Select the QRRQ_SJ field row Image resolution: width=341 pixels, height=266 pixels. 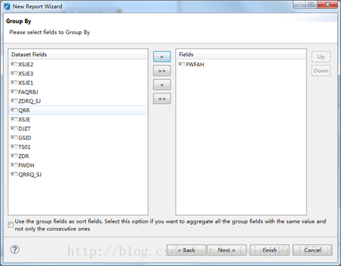tap(78, 175)
